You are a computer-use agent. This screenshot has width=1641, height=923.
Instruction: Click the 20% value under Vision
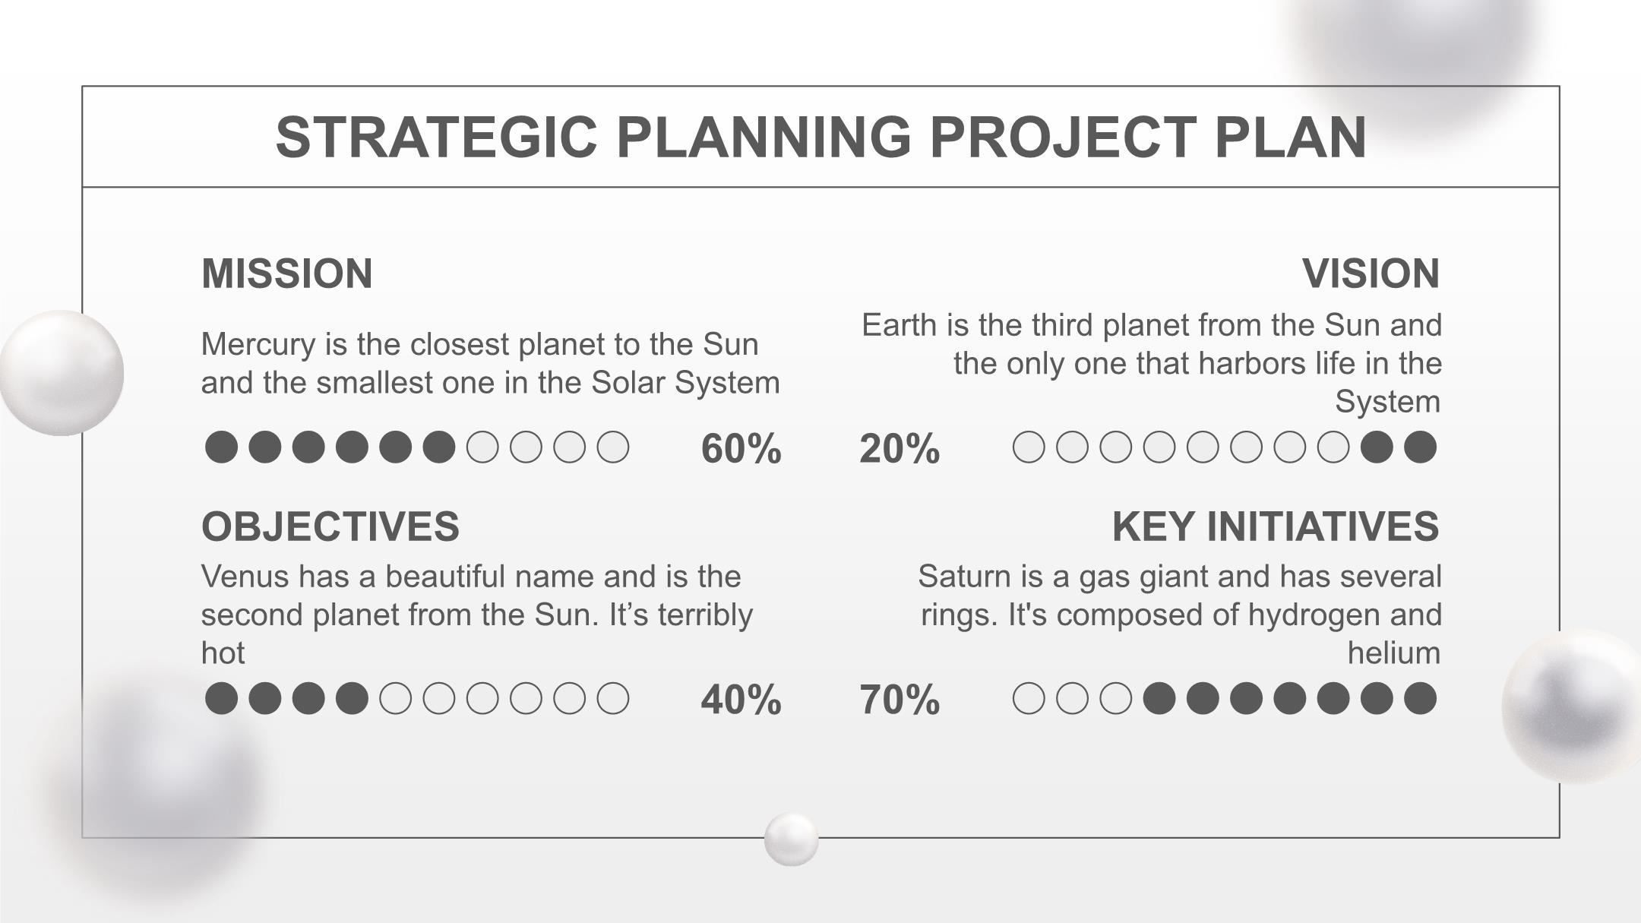[900, 448]
